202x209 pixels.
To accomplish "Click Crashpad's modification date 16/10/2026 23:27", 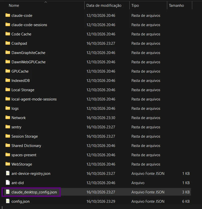I will pos(101,43).
